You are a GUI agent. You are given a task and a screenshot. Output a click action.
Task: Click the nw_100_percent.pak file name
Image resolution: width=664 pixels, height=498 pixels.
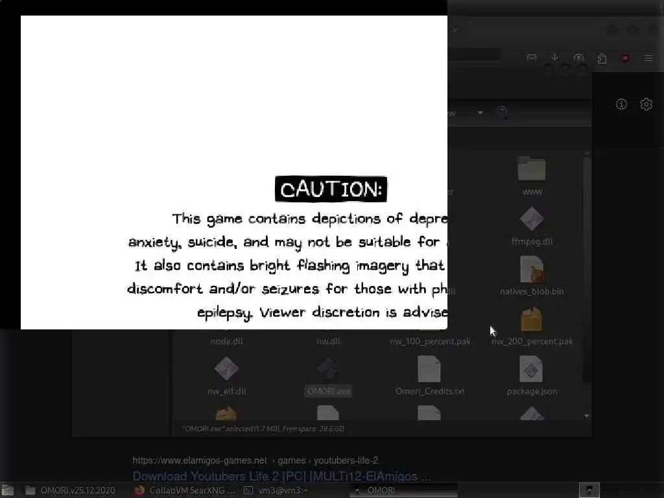click(430, 341)
